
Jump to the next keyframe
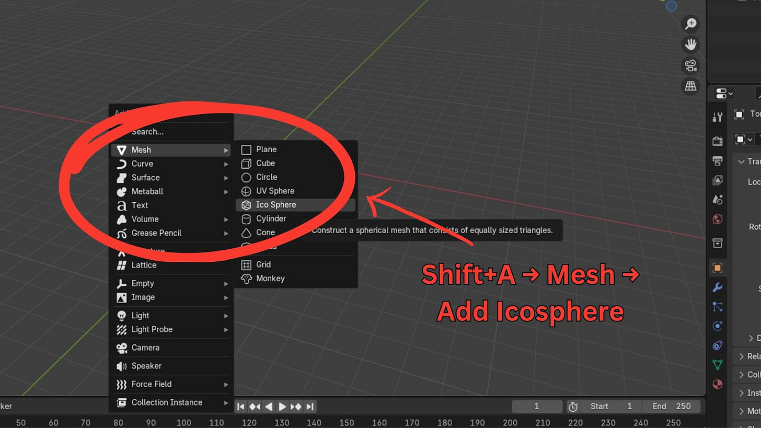coord(296,407)
